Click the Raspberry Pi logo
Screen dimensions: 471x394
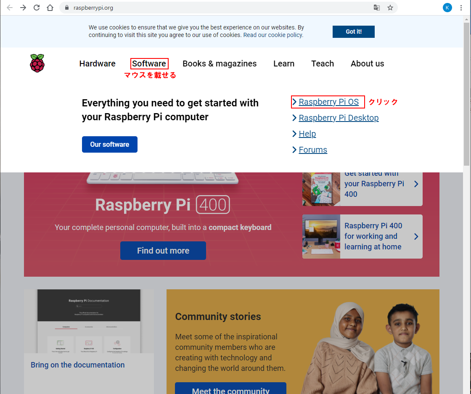tap(37, 63)
